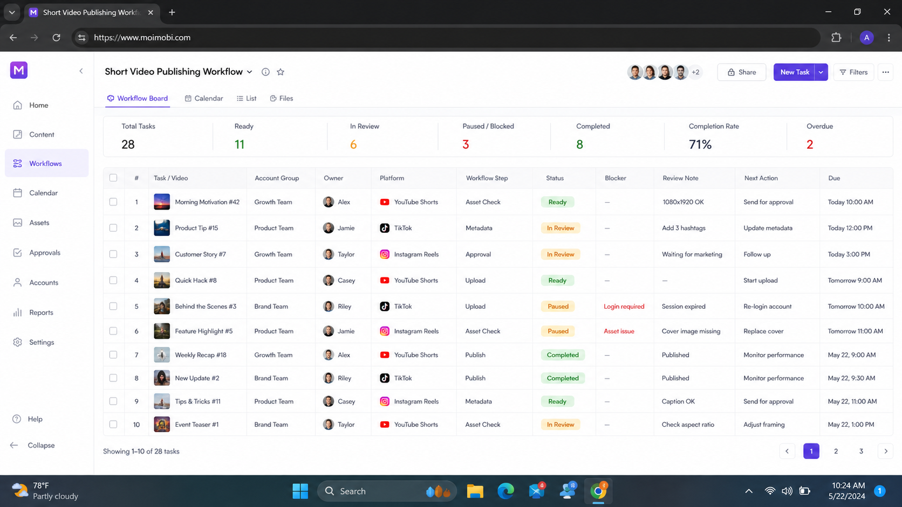Image resolution: width=902 pixels, height=507 pixels.
Task: Open browser extensions puzzle icon
Action: (836, 37)
